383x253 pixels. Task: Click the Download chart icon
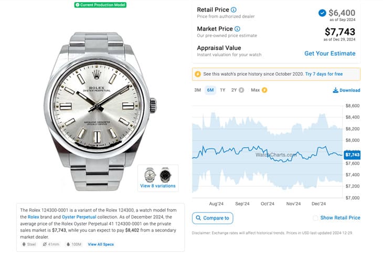click(x=336, y=90)
